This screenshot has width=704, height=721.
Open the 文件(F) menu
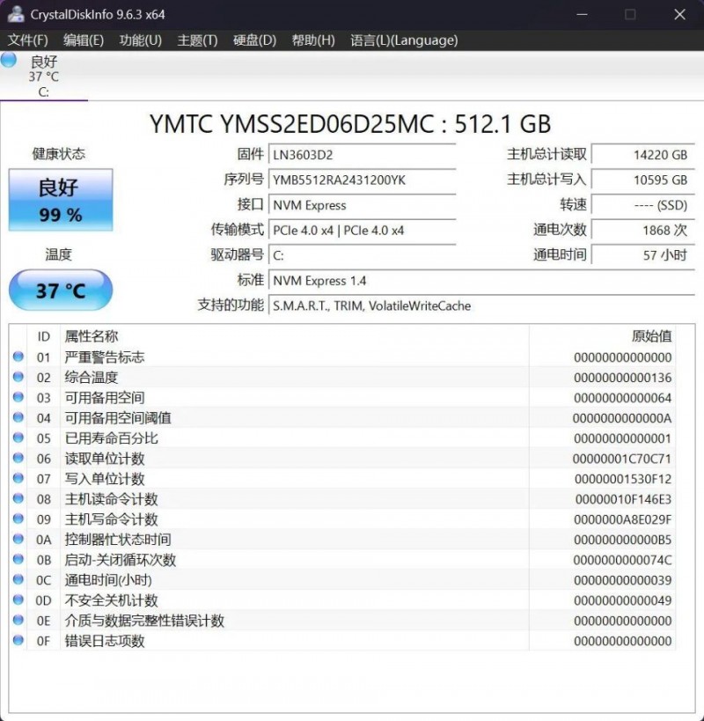click(27, 40)
